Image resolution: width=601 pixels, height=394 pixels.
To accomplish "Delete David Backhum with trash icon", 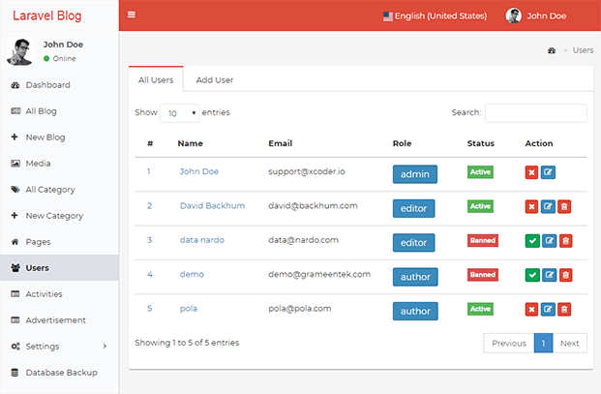I will click(564, 206).
